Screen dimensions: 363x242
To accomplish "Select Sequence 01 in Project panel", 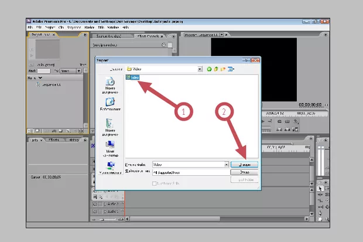I will click(x=49, y=84).
